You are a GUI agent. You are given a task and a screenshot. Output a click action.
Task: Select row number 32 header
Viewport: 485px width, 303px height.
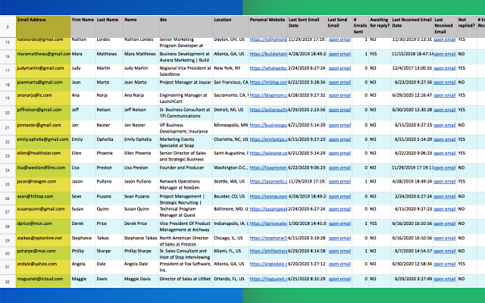coord(8,281)
